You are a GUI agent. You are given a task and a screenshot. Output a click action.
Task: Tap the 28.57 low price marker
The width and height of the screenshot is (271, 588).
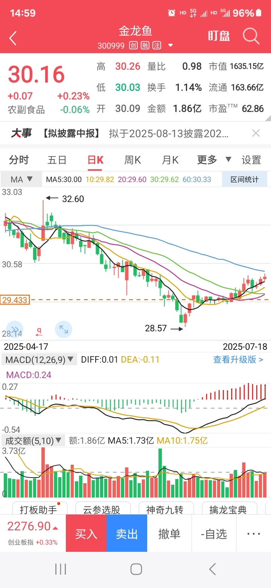[156, 328]
